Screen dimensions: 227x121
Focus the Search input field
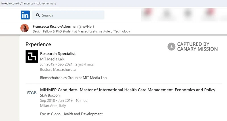(x=68, y=15)
